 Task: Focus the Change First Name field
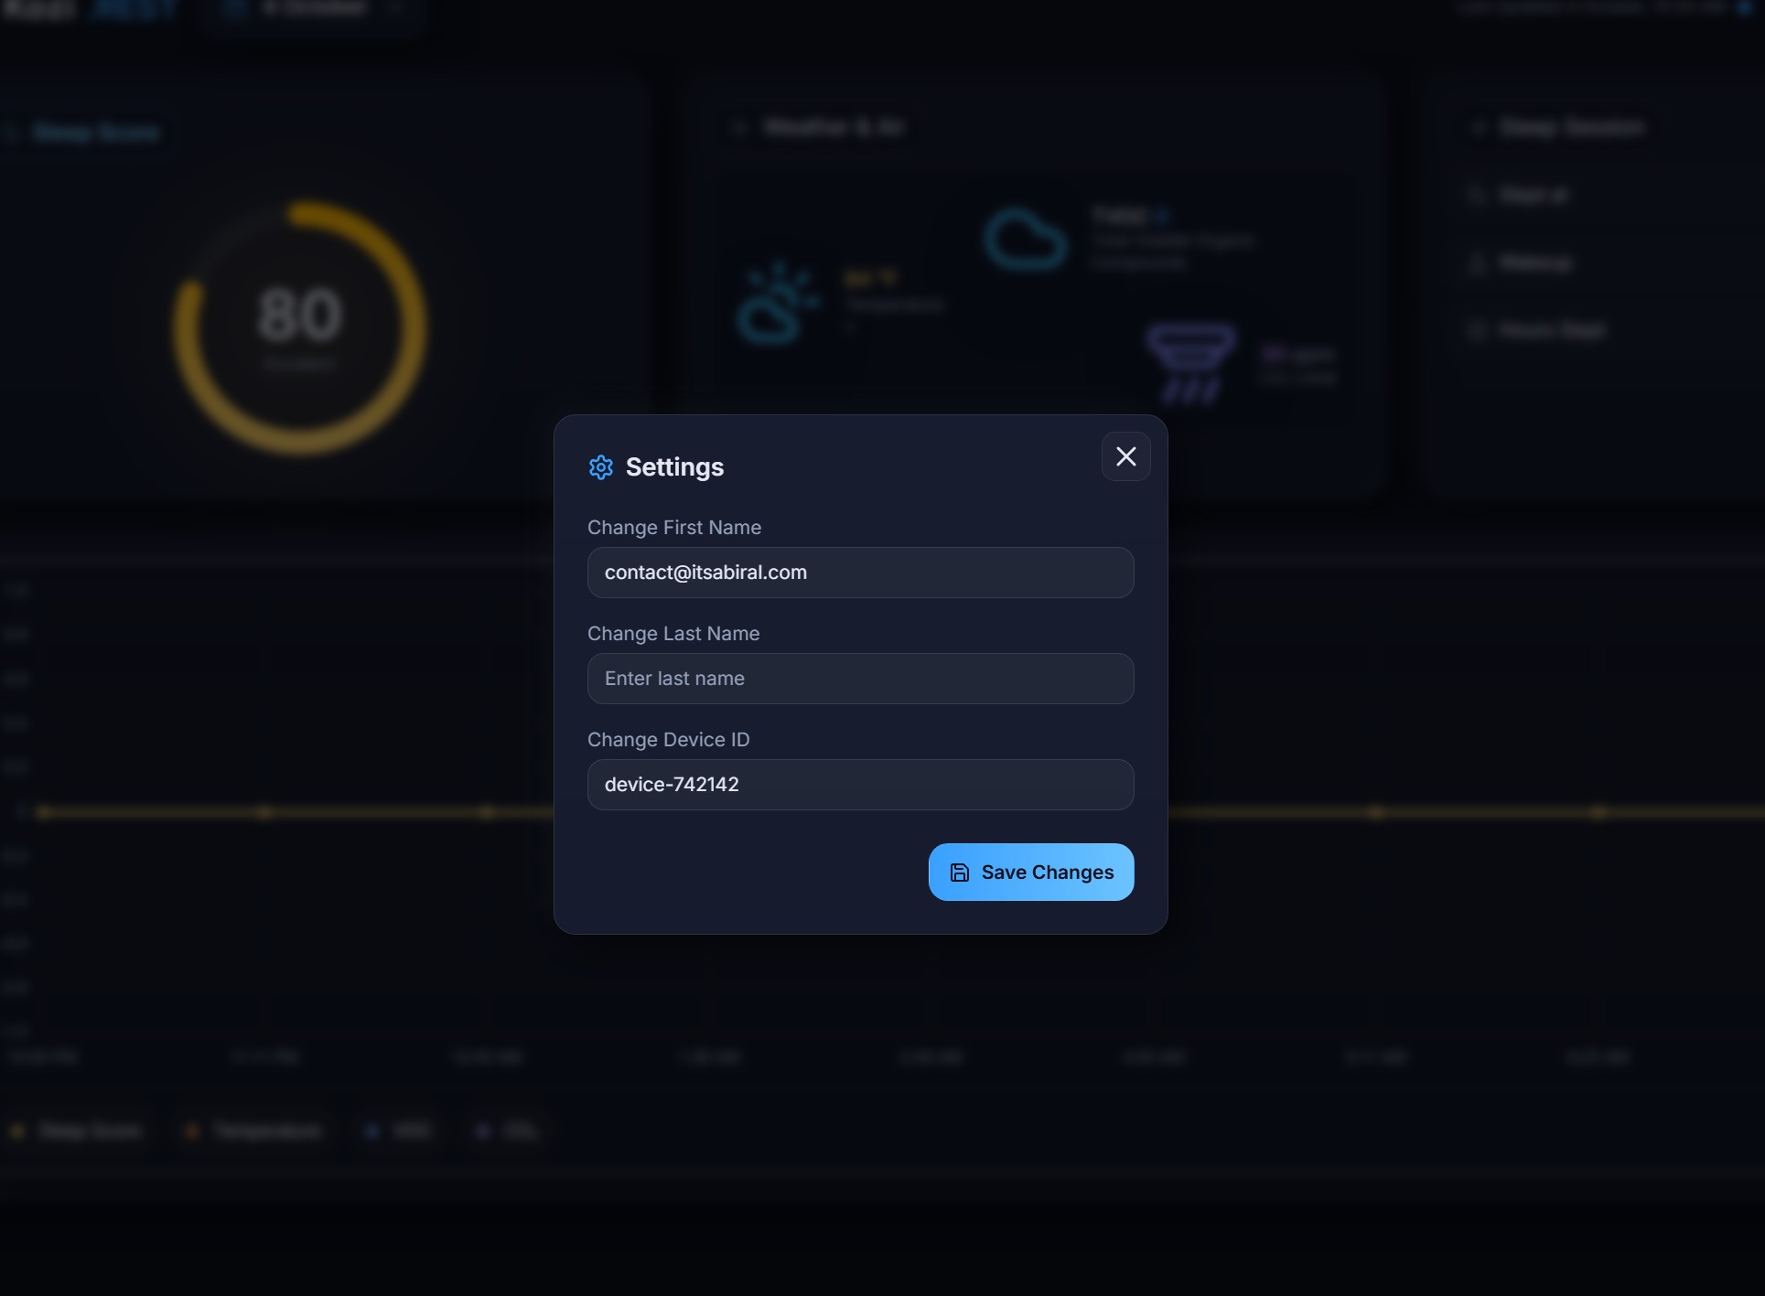pos(860,573)
